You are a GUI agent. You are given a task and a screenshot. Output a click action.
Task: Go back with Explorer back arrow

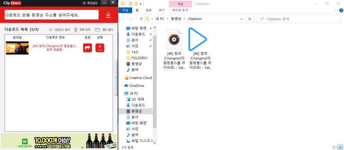[123, 19]
